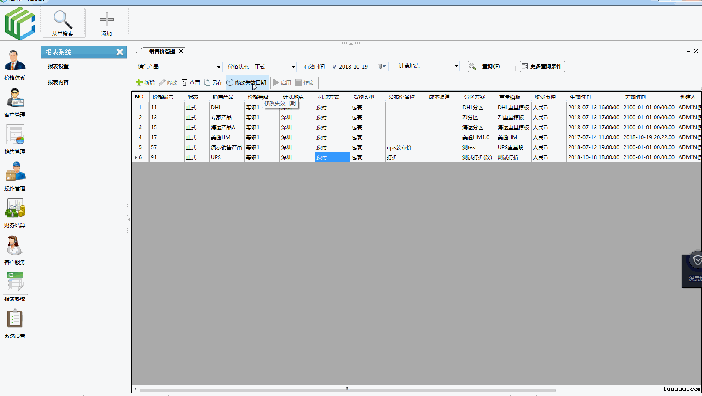Select 报表设置 in the panel
The height and width of the screenshot is (396, 702).
[x=58, y=66]
